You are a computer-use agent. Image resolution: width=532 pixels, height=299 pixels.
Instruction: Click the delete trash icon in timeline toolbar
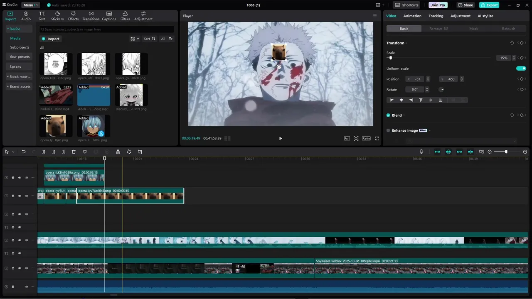pos(74,152)
